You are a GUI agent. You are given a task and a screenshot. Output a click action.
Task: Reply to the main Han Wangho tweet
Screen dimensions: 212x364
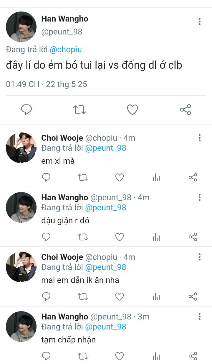coord(26,110)
